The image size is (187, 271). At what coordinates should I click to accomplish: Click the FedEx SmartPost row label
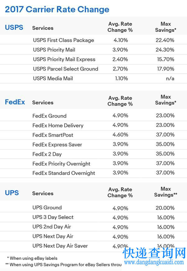tap(53, 135)
